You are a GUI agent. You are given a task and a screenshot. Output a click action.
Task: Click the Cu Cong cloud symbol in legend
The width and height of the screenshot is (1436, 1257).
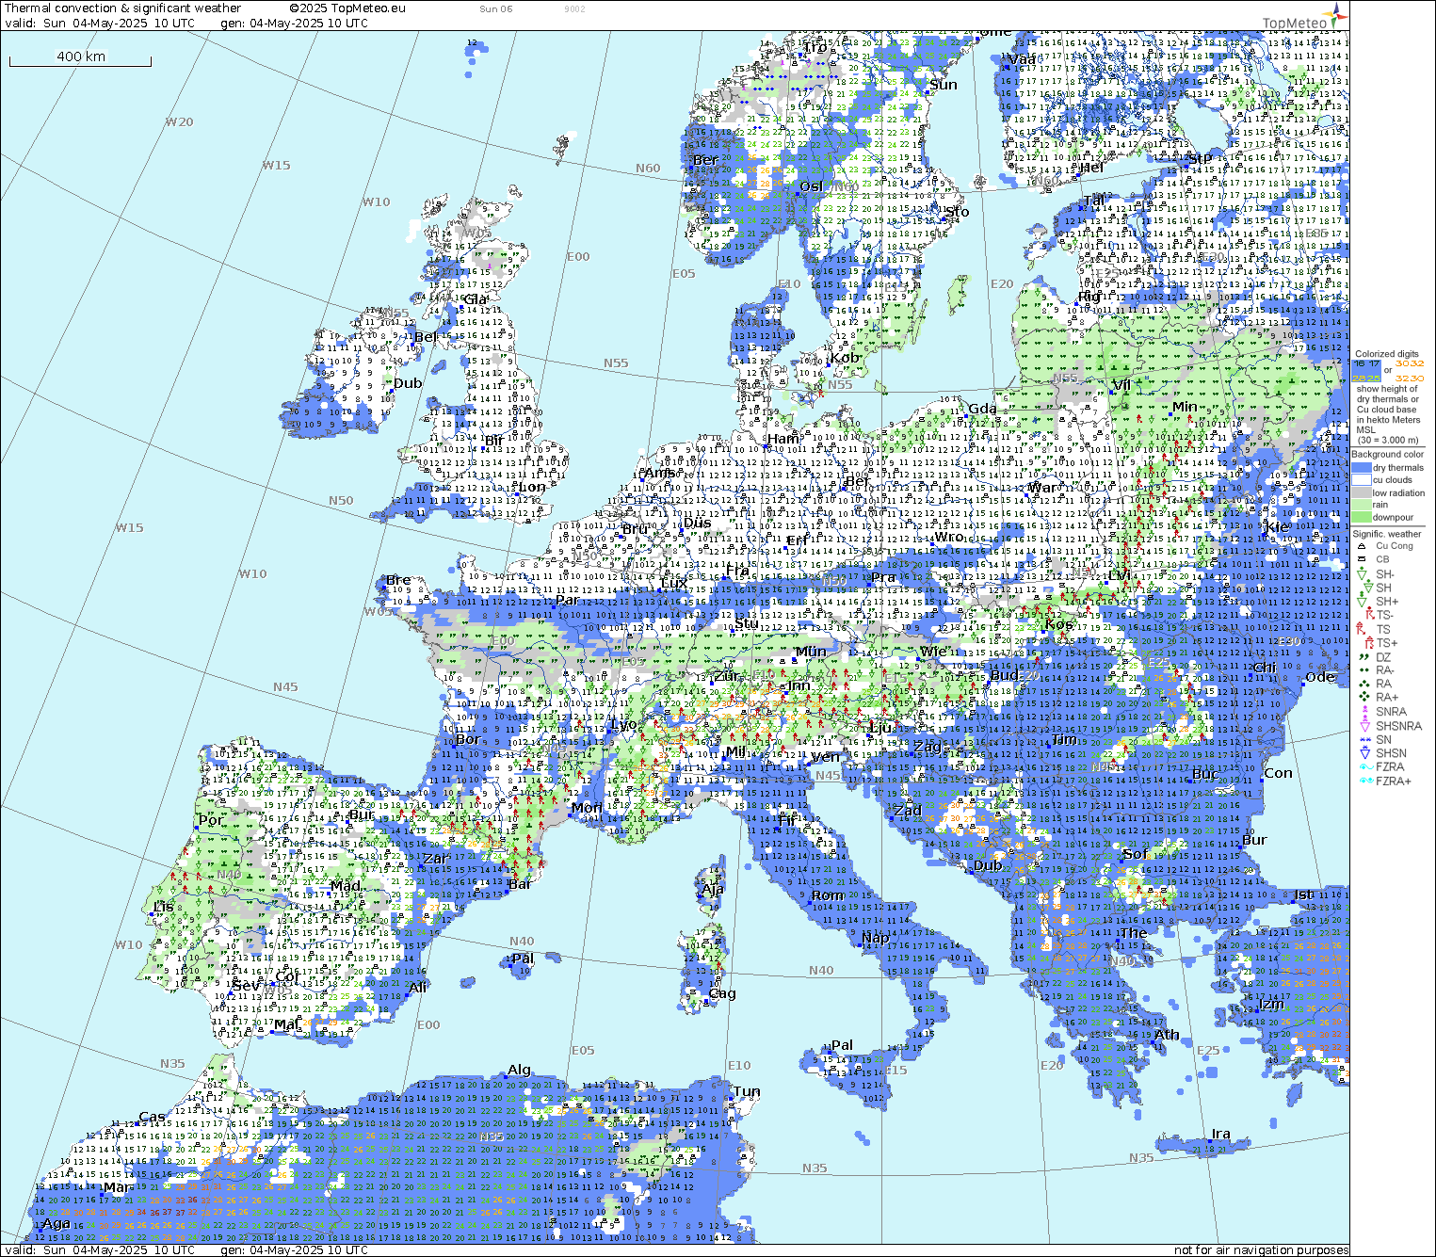pyautogui.click(x=1362, y=546)
